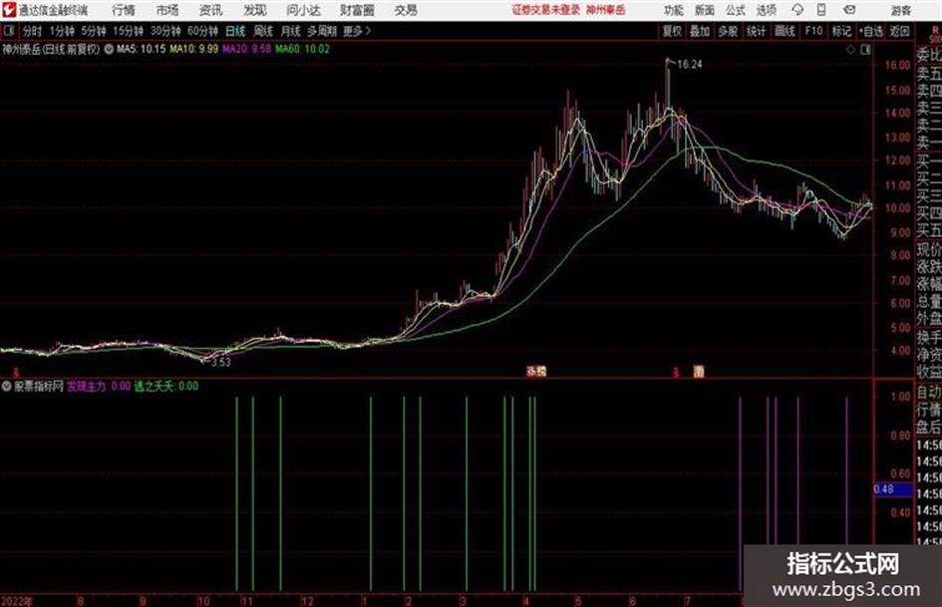Open the 复权 adjustment option
942x607 pixels.
coord(672,31)
